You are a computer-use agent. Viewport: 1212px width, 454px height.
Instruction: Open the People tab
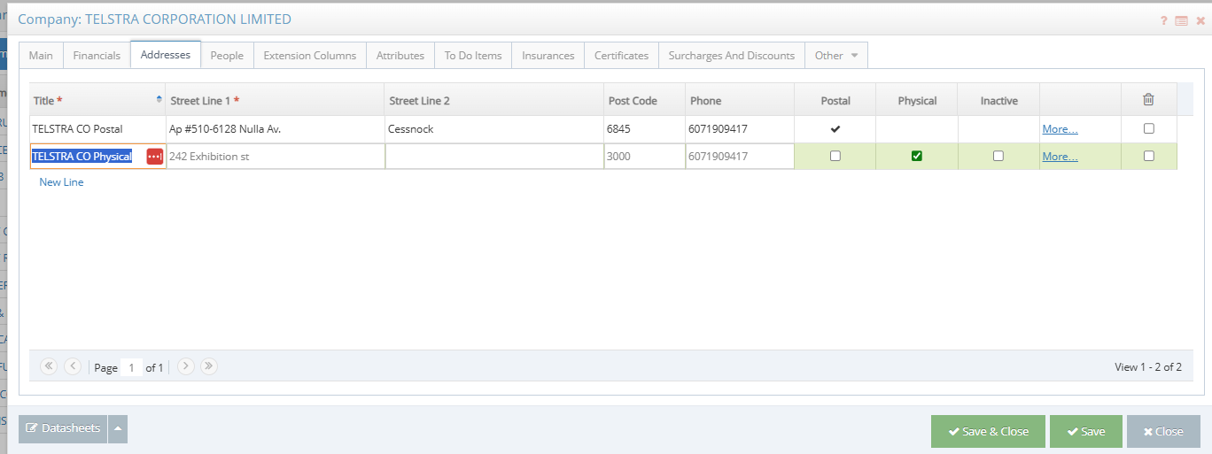tap(227, 55)
